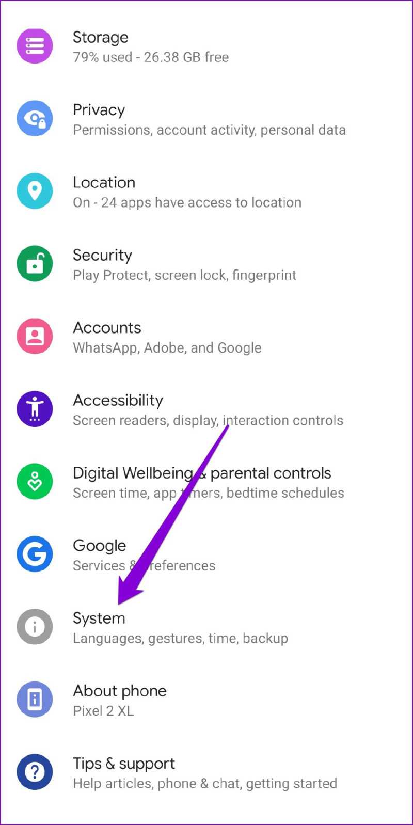This screenshot has height=825, width=413.
Task: Open the About phone entry
Action: point(206,700)
